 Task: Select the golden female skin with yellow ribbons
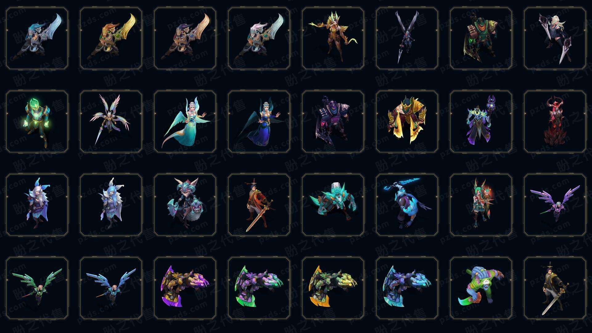(x=333, y=39)
